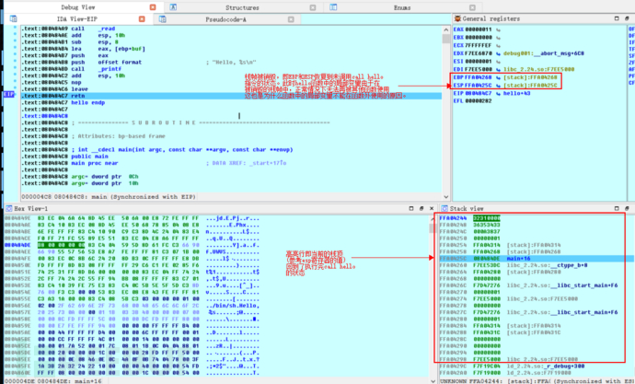Viewport: 635px width, 384px height.
Task: Maximize the Stack view panel
Action: pyautogui.click(x=617, y=208)
